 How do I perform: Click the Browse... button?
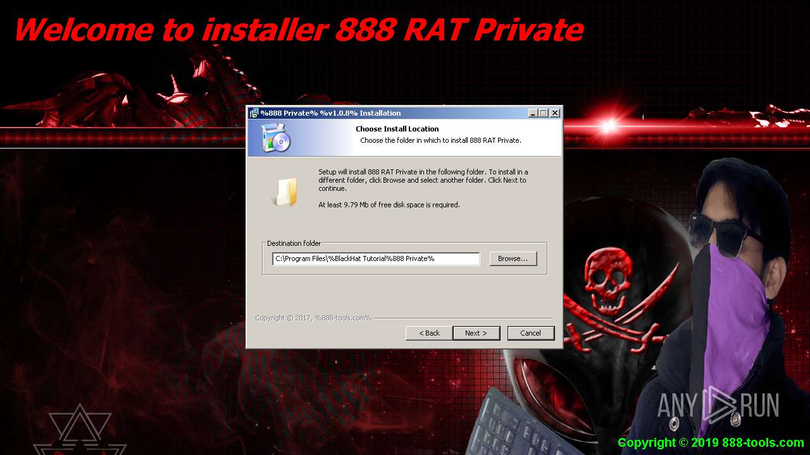513,258
